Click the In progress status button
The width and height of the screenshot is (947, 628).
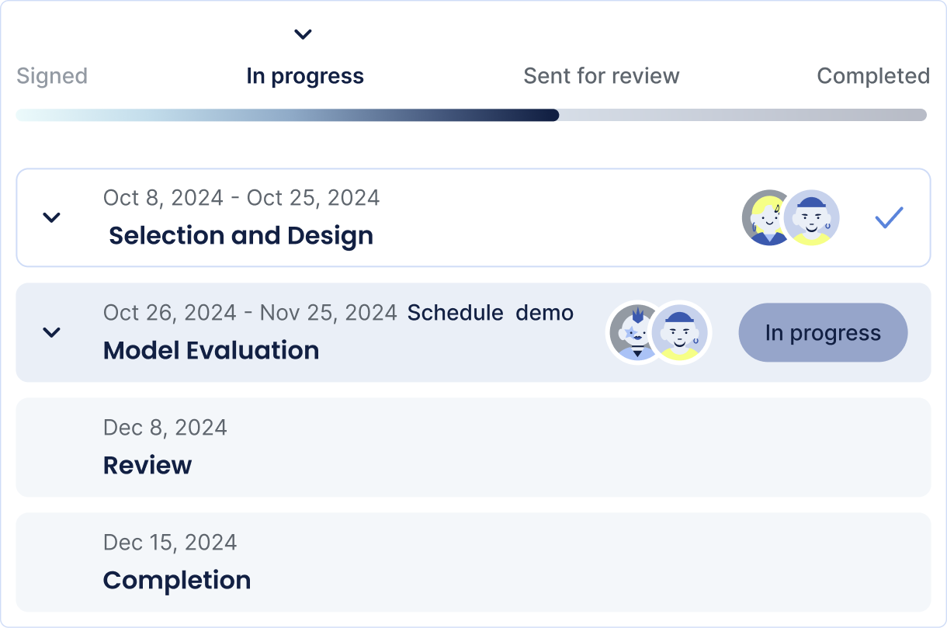click(x=823, y=332)
